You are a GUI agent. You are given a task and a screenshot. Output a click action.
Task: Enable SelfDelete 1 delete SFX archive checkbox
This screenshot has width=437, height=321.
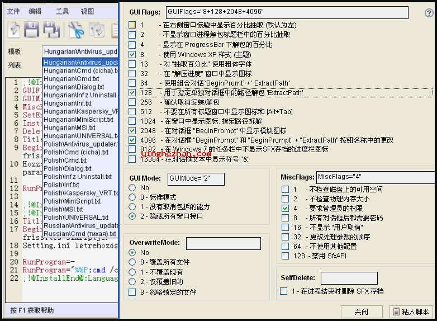(x=283, y=291)
